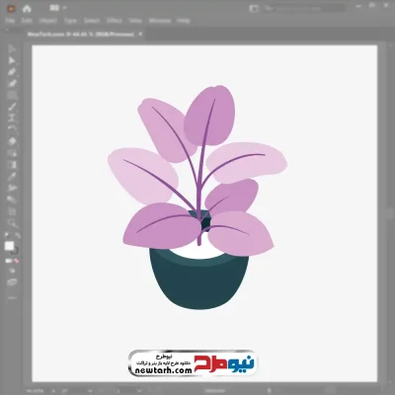Select the Zoom magnifier tool

point(12,223)
